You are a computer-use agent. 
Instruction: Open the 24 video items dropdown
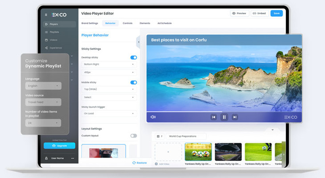(x=43, y=123)
